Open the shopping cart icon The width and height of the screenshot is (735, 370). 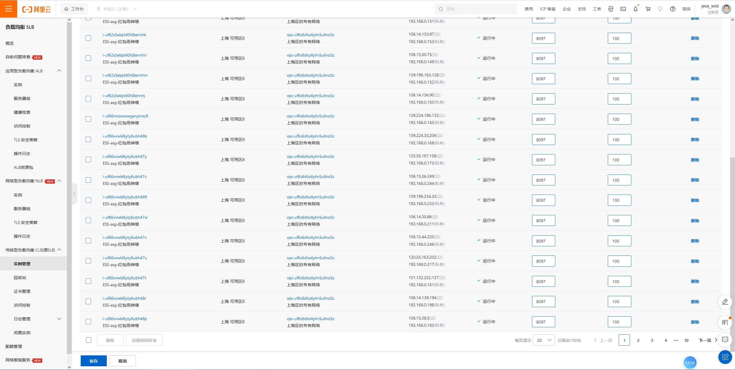coord(648,9)
